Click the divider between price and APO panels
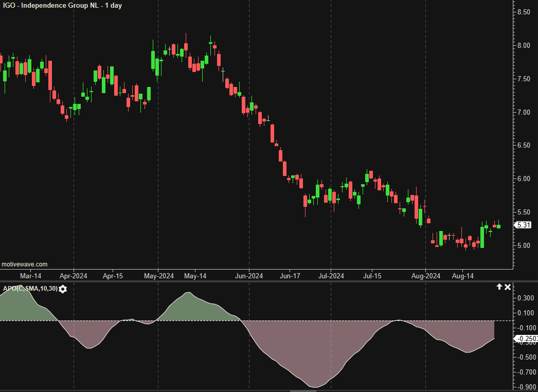The height and width of the screenshot is (392, 538). click(257, 281)
